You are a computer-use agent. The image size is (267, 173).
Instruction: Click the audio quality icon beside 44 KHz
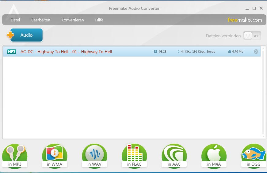(178, 51)
